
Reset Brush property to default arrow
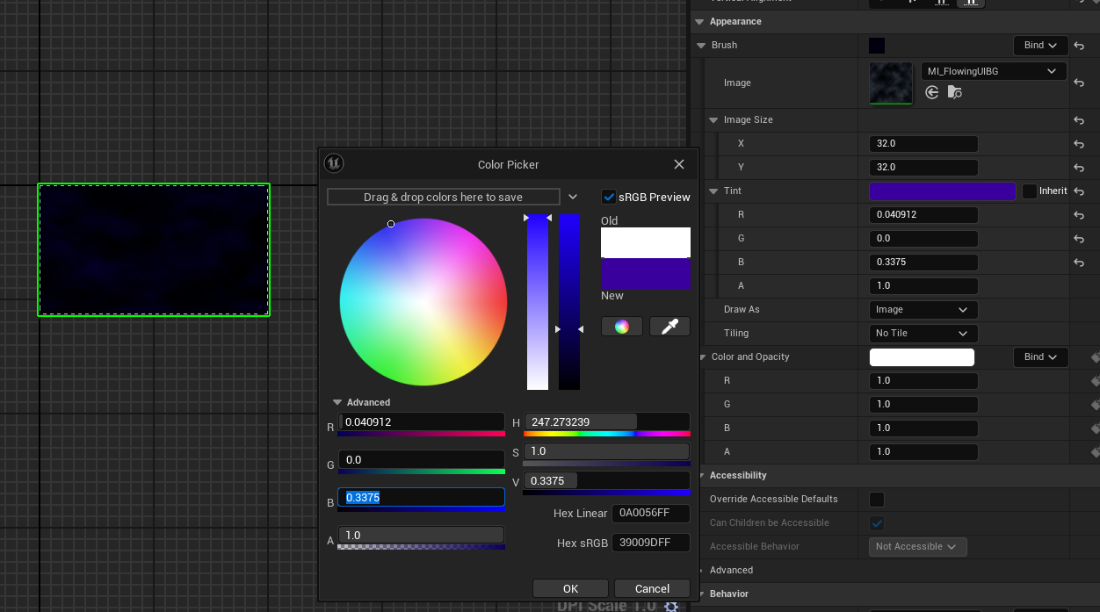click(1079, 46)
